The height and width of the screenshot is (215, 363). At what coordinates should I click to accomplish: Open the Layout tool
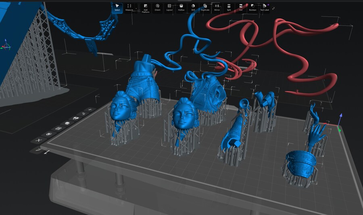click(x=169, y=7)
